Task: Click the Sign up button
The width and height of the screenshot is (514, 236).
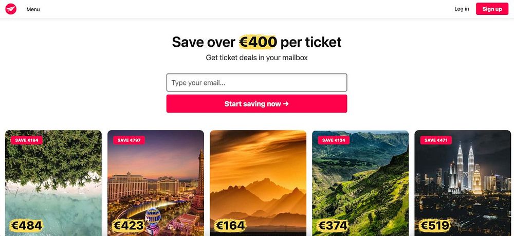Action: 492,9
